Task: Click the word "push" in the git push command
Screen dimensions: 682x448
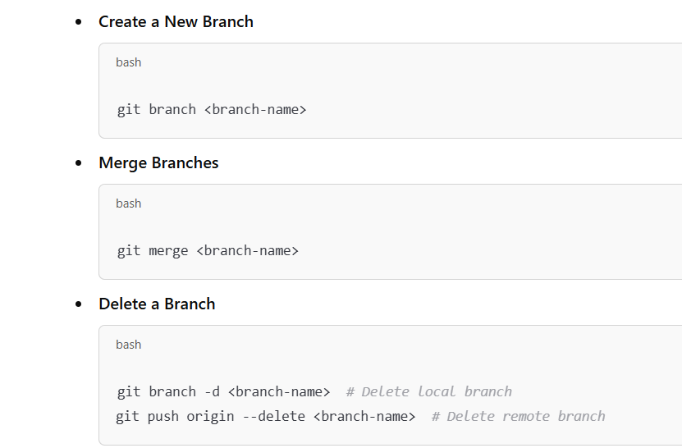Action: click(x=163, y=416)
